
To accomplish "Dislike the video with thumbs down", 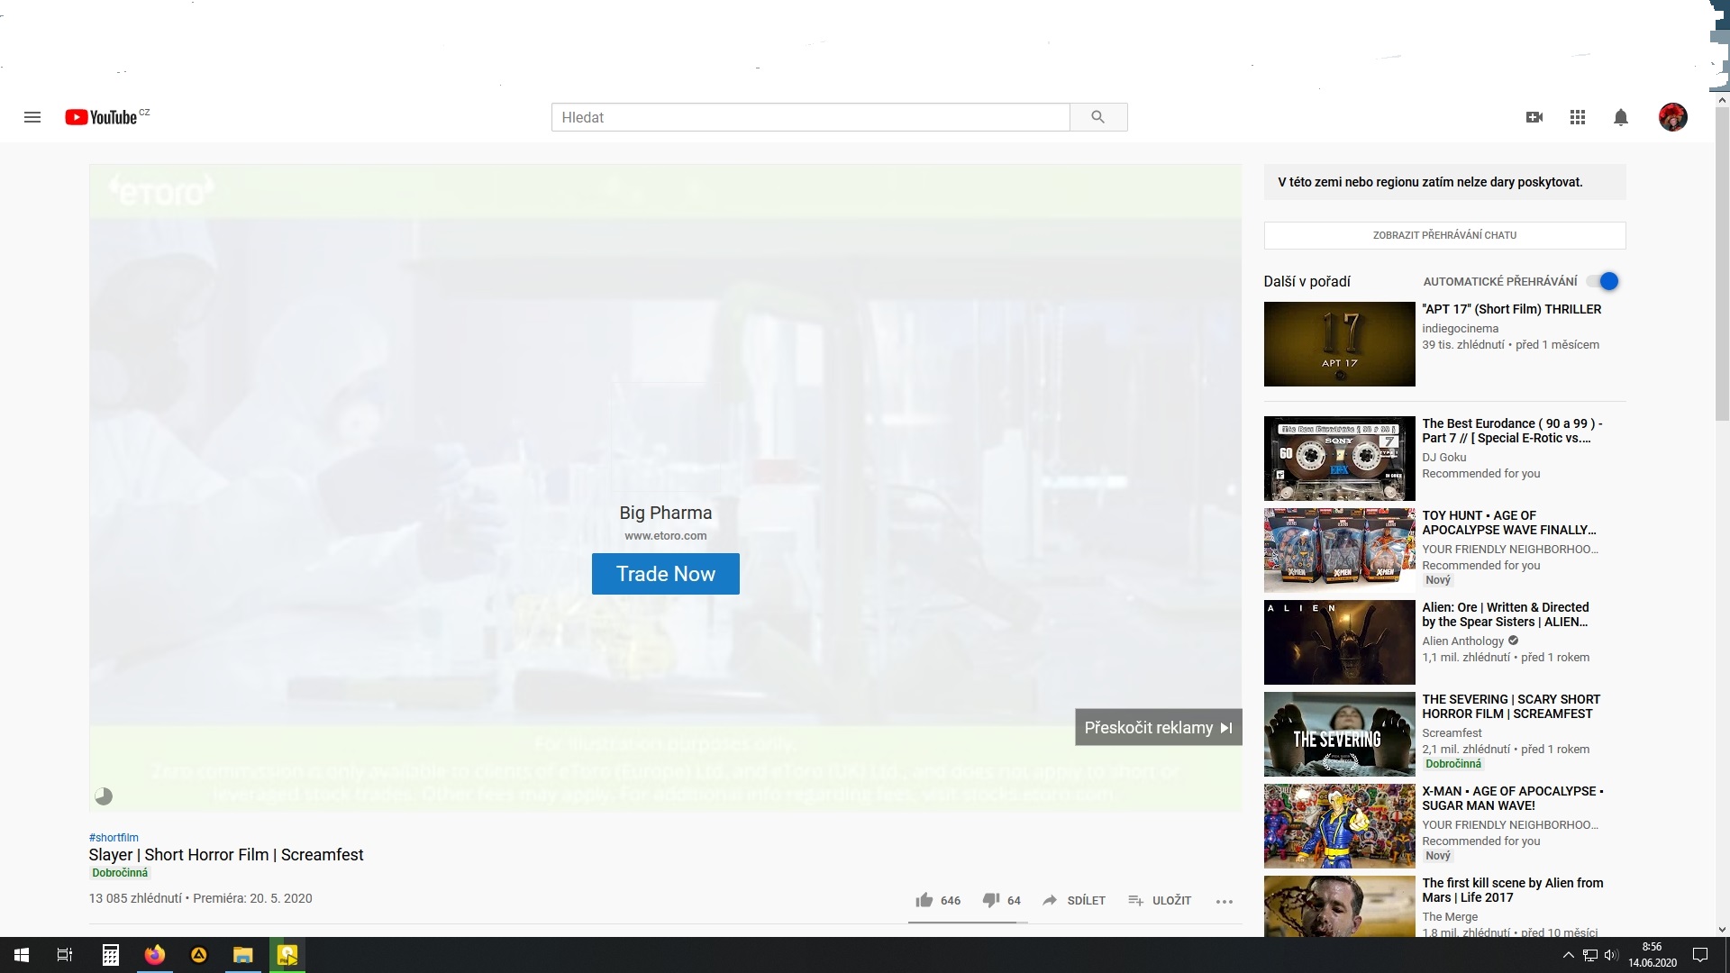I will click(991, 900).
